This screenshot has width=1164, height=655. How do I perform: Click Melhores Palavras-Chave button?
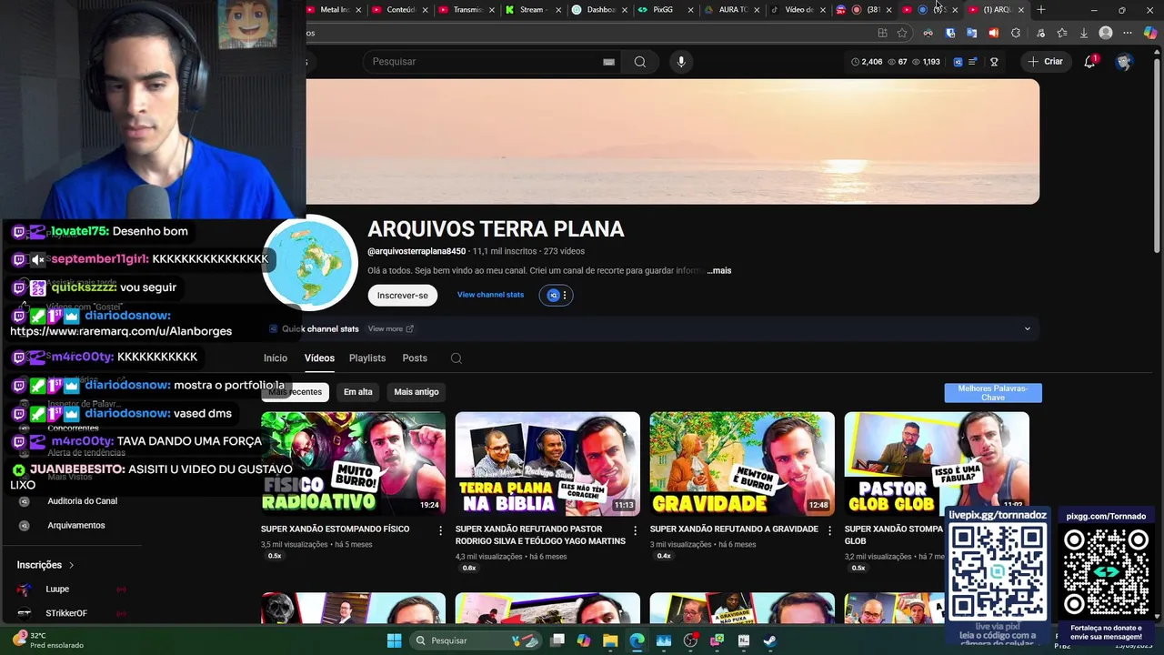click(993, 393)
